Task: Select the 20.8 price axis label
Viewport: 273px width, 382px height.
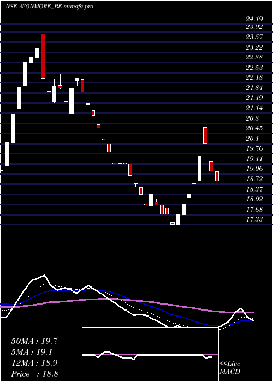Action: click(x=252, y=118)
